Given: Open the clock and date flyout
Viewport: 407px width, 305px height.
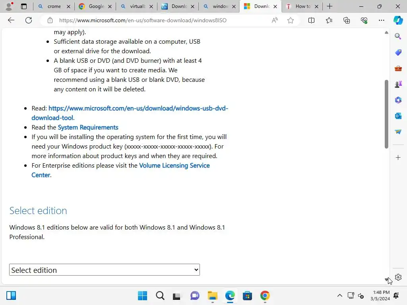Looking at the screenshot, I should tap(380, 295).
